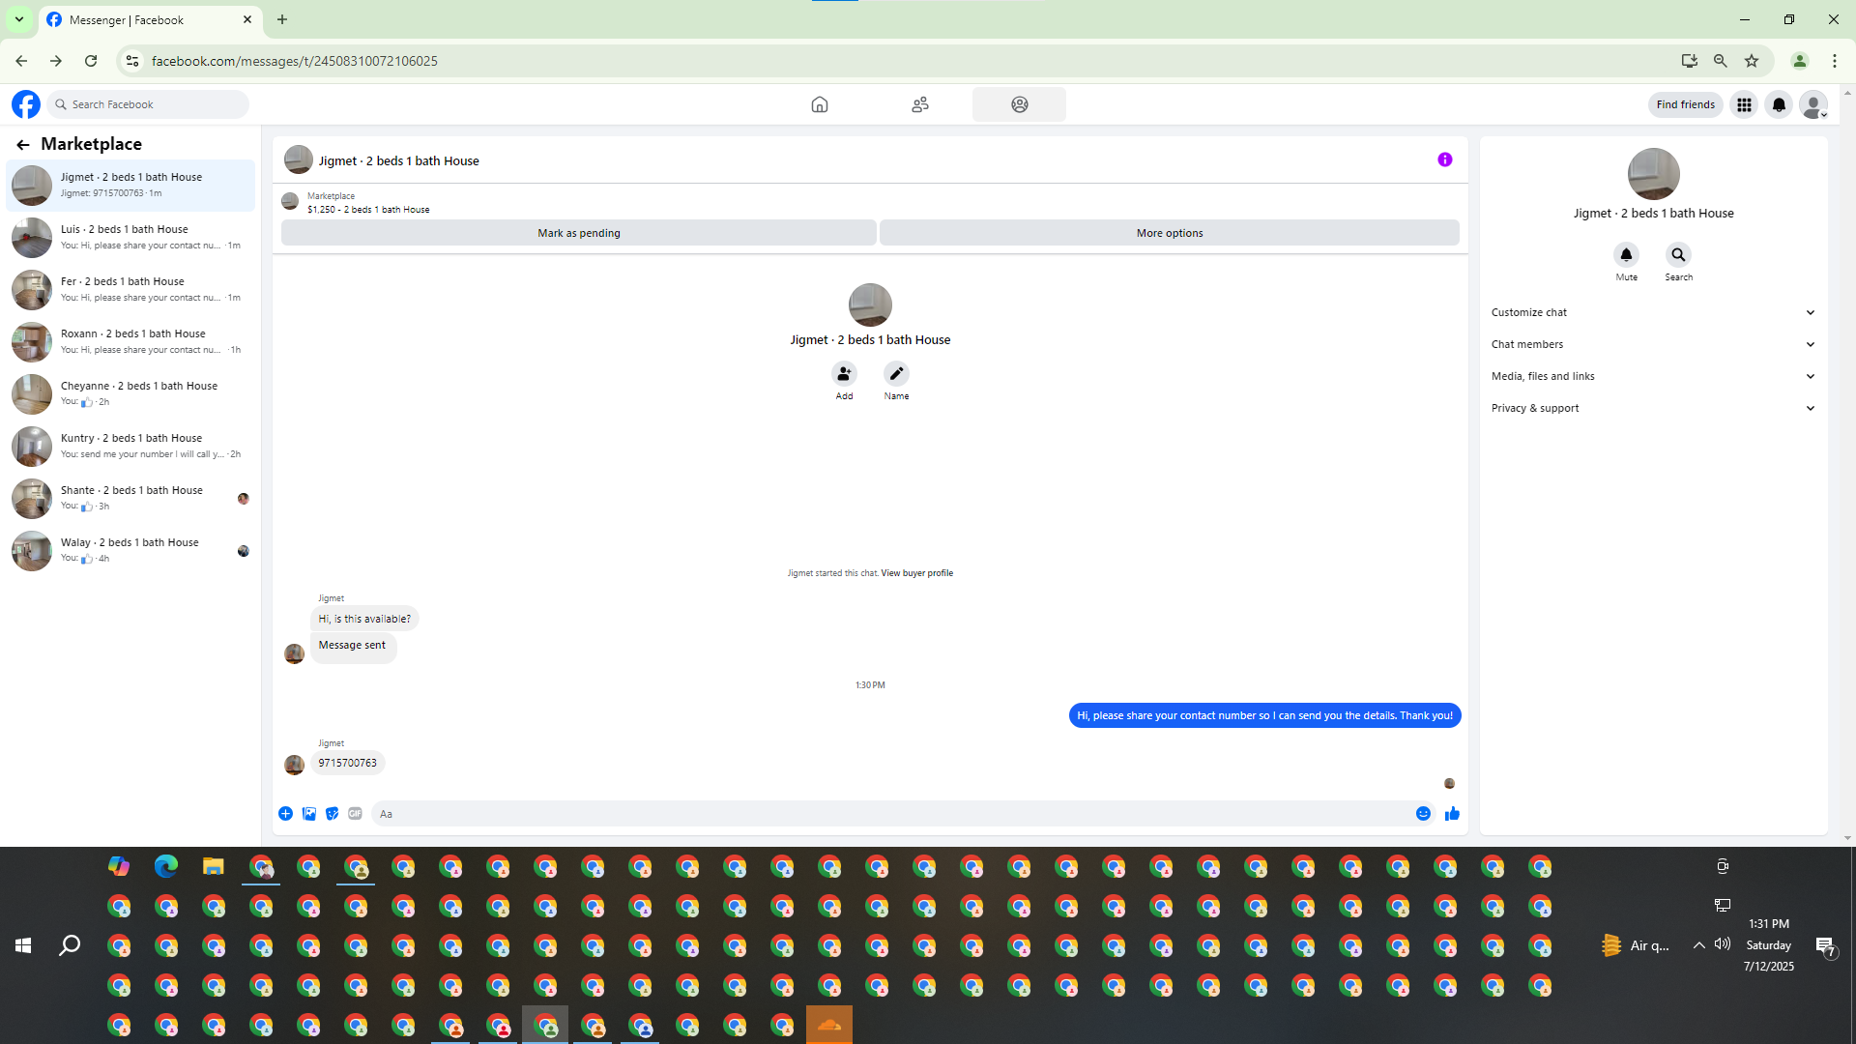Open the Friends tab in top navigation

point(919,104)
